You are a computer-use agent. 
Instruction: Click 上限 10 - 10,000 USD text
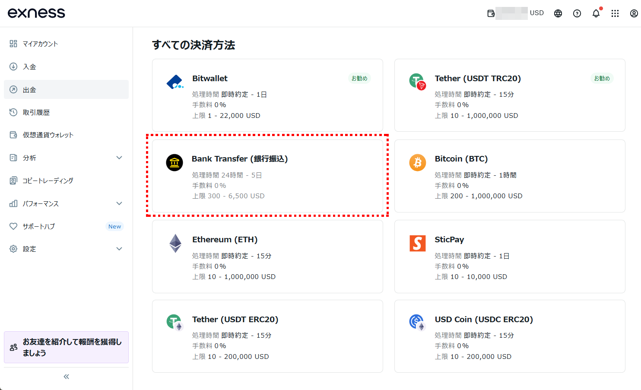[471, 276]
